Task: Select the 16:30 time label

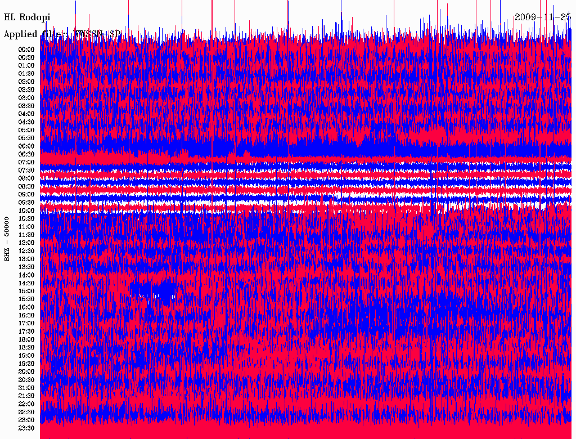Action: click(x=26, y=316)
